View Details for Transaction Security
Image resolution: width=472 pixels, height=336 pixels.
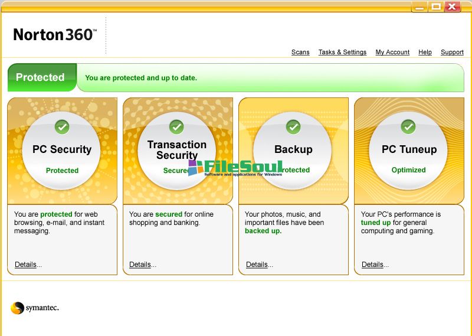[140, 265]
